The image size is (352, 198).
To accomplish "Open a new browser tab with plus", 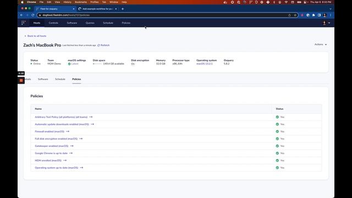I will [123, 9].
